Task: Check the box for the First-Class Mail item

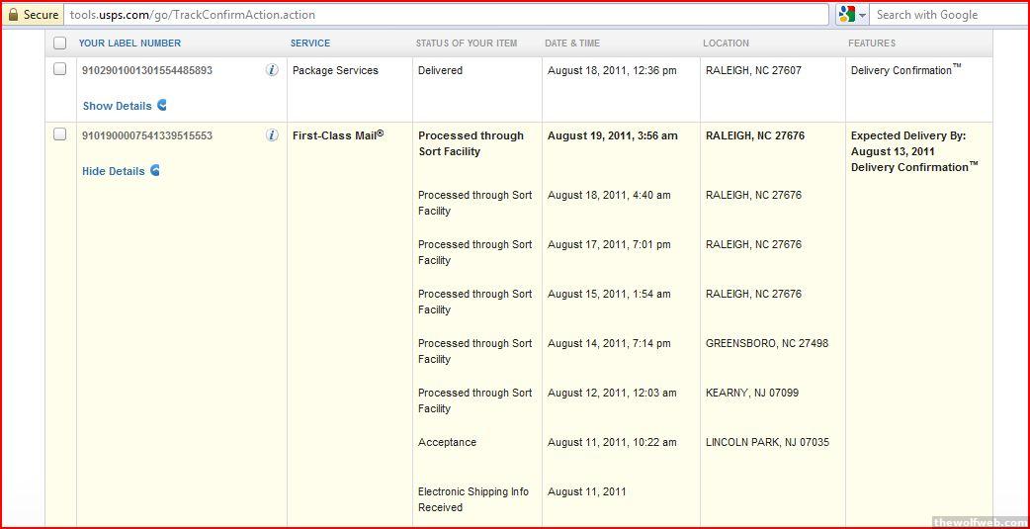Action: tap(60, 135)
